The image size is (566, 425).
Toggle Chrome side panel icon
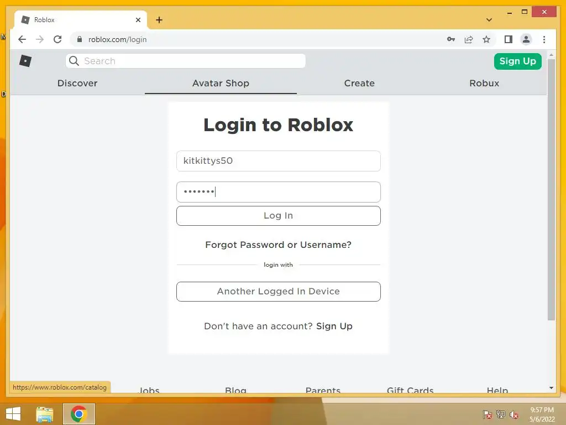(x=509, y=39)
